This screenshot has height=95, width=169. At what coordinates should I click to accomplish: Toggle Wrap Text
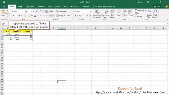pos(61,12)
